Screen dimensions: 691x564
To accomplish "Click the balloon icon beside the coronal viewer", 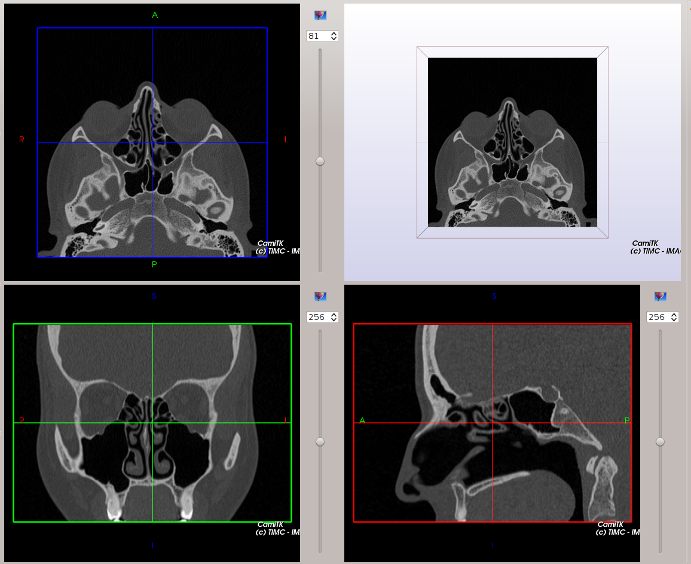I will tap(320, 295).
